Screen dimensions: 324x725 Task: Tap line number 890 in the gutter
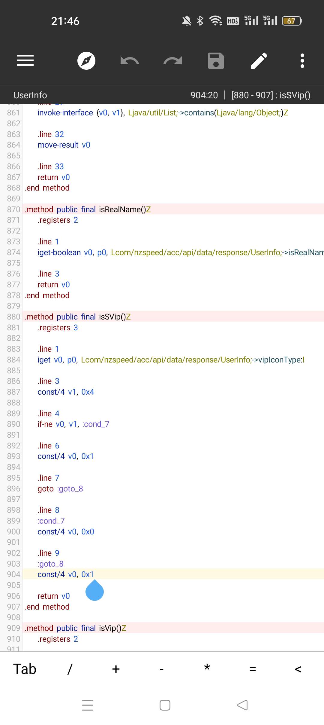coord(13,424)
